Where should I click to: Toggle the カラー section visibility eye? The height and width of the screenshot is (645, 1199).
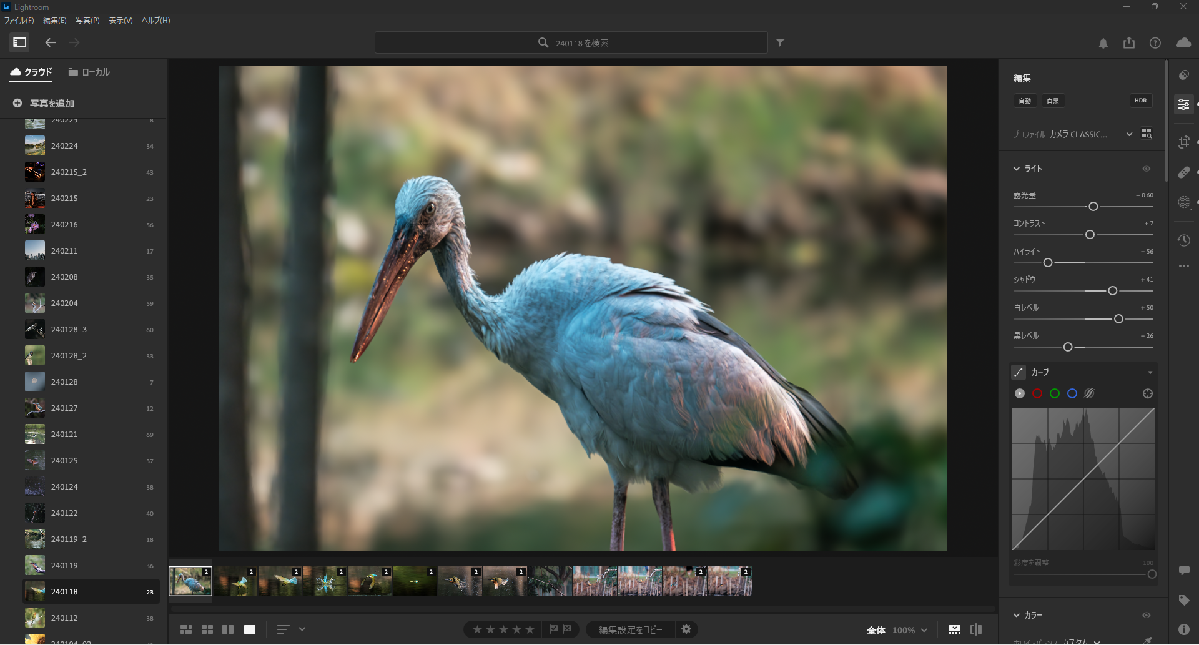point(1147,615)
